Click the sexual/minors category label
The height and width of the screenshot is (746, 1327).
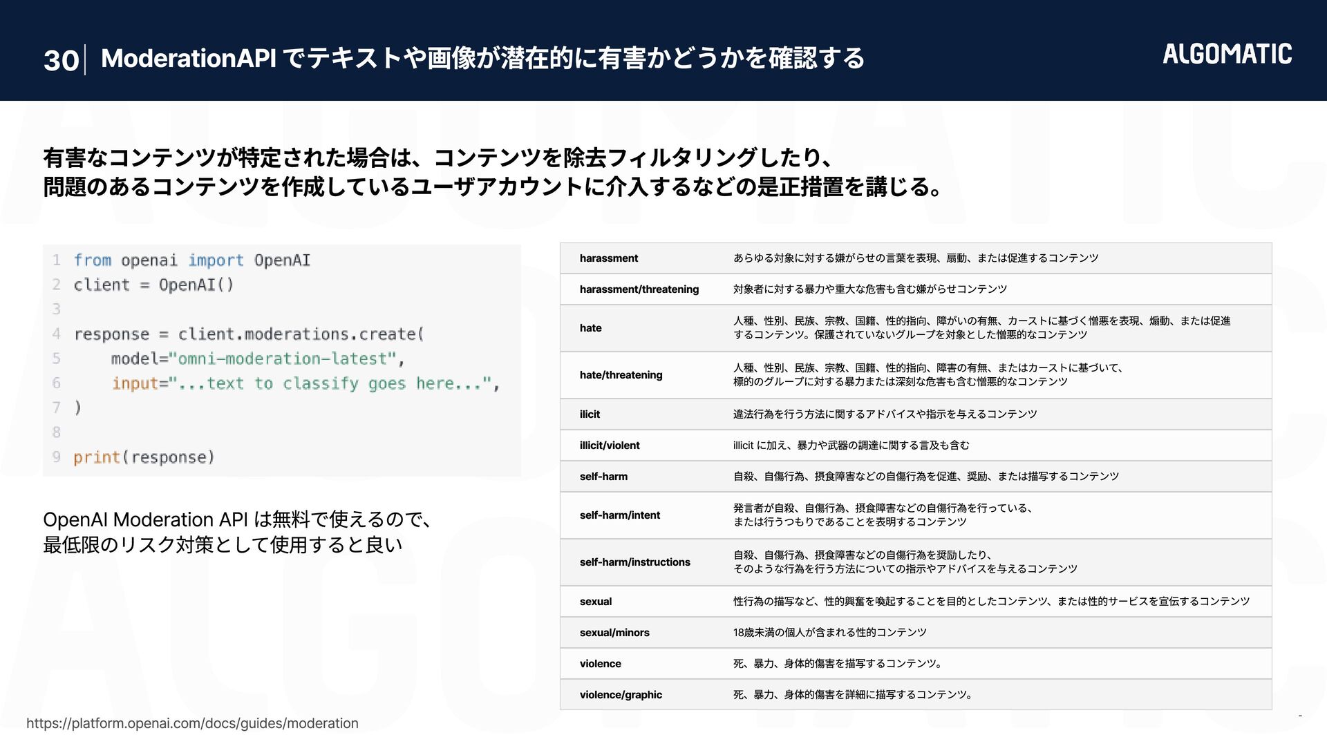pyautogui.click(x=614, y=633)
